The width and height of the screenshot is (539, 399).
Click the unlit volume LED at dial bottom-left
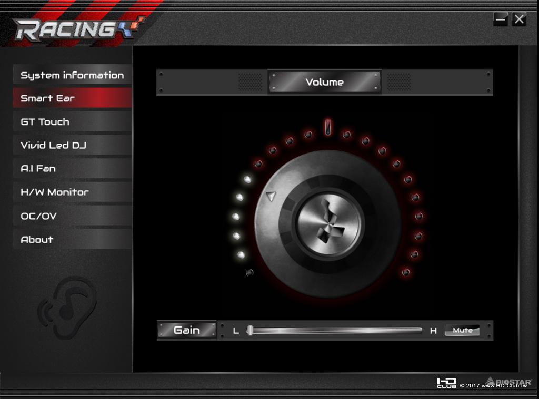click(249, 273)
